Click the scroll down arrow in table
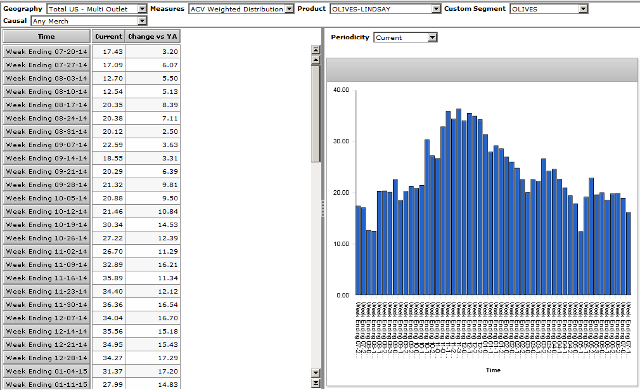Screen dimensions: 640x390 (x=316, y=372)
